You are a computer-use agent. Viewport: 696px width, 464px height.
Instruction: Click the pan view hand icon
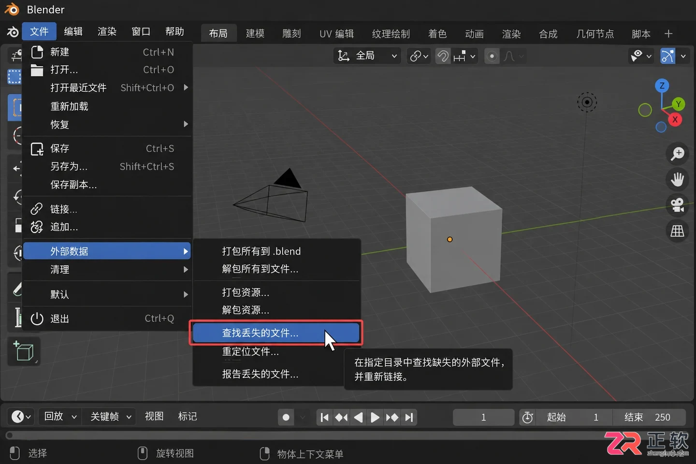coord(677,179)
